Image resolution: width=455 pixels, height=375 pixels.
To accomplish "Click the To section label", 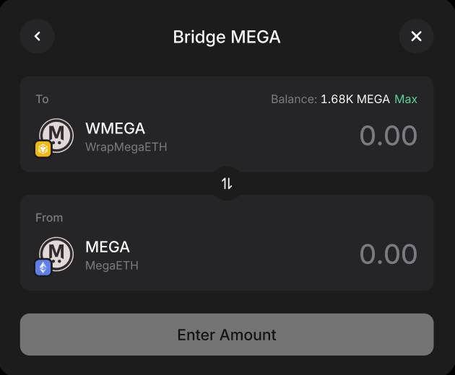I will (x=42, y=99).
